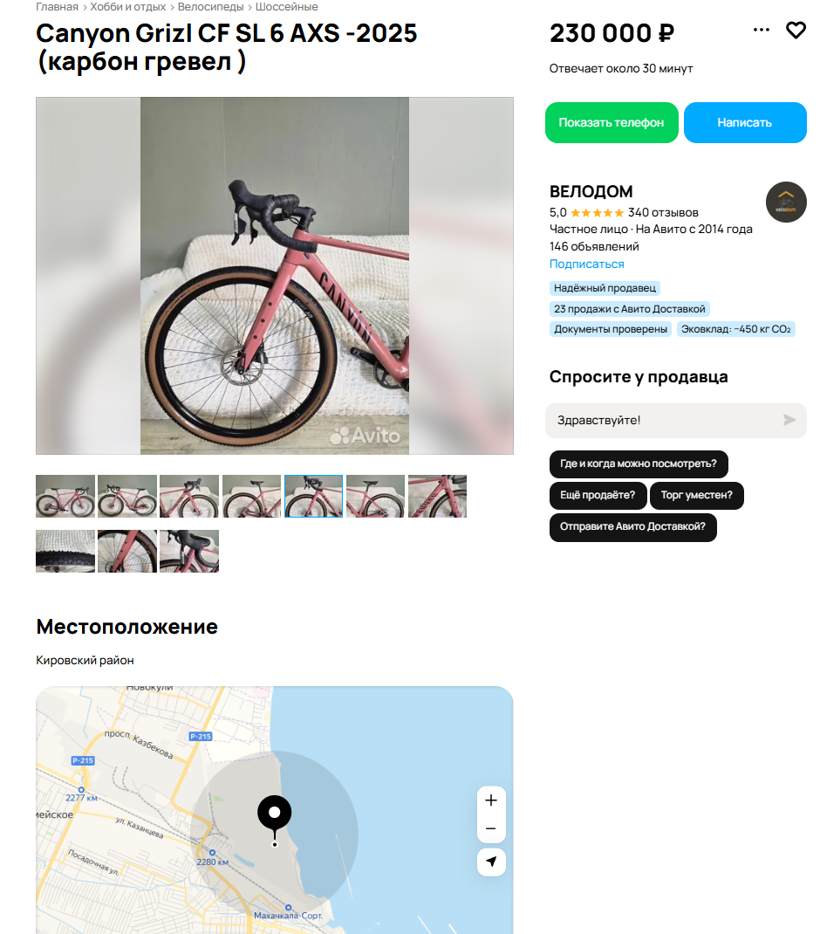Select the Торг уместен? quick question

point(697,495)
